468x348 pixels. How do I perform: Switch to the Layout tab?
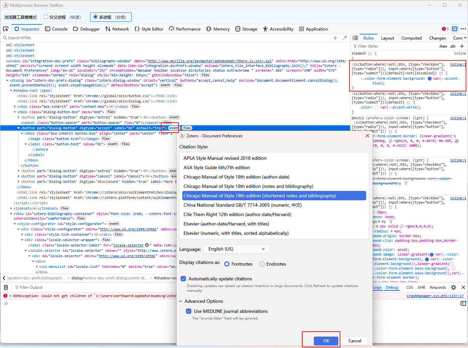[x=388, y=38]
